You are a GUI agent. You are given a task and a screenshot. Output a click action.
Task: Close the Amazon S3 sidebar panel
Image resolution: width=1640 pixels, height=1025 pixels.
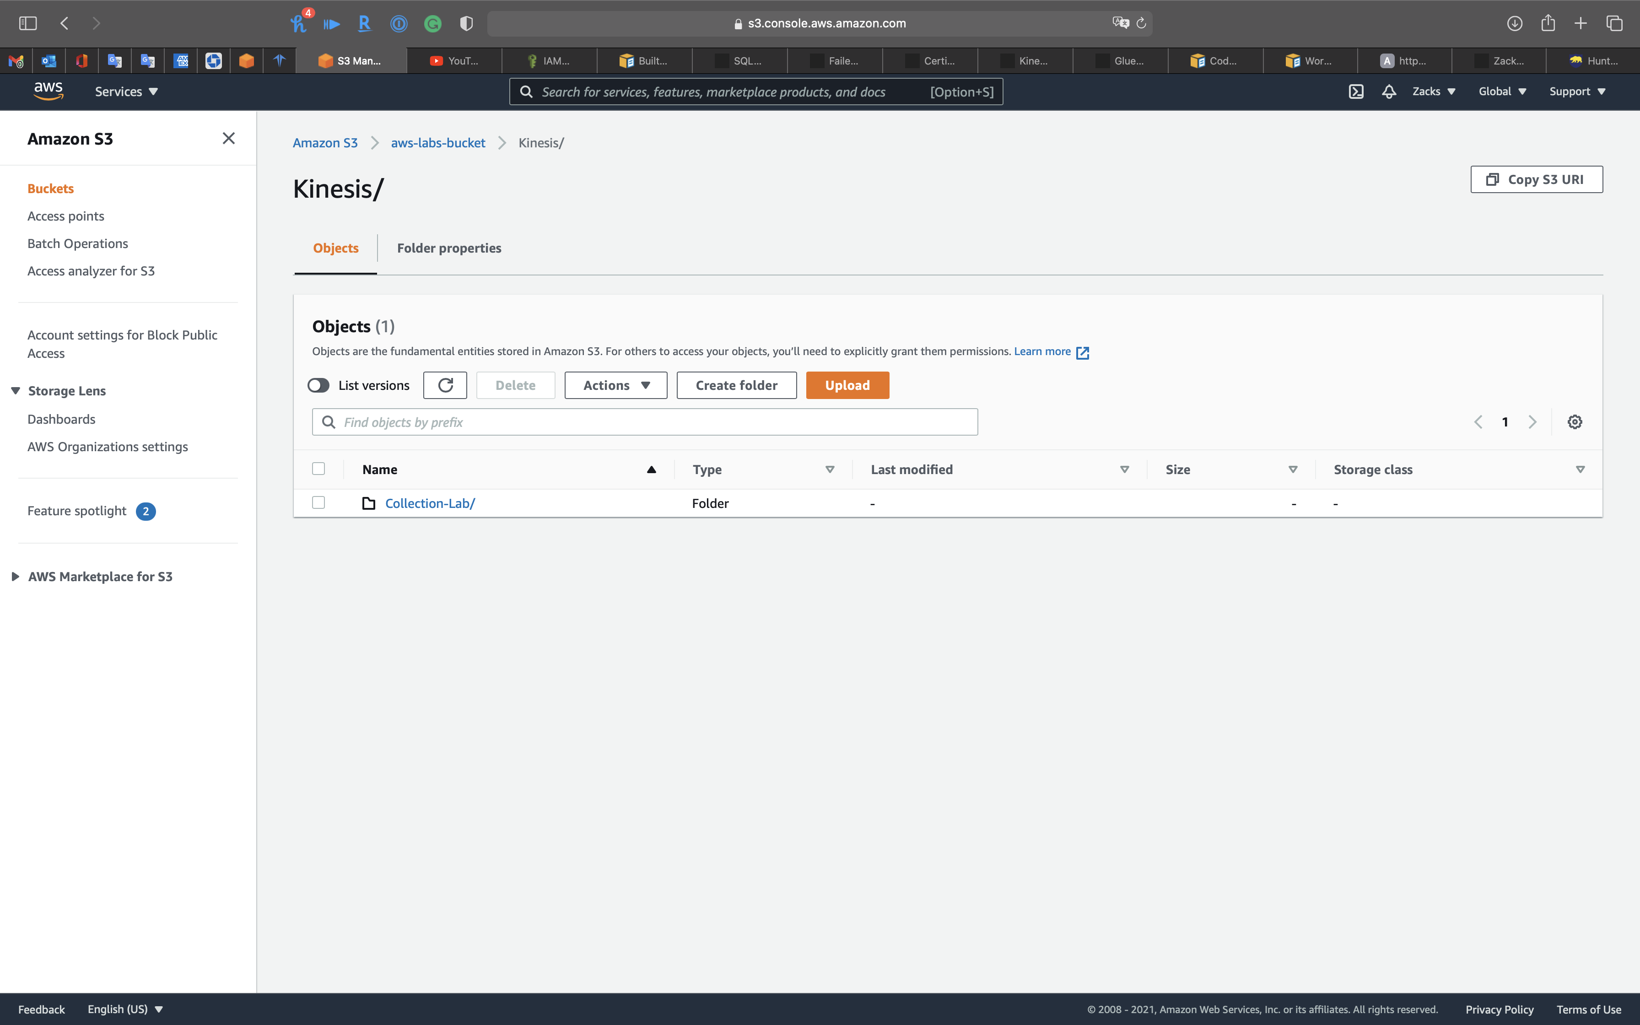point(228,138)
